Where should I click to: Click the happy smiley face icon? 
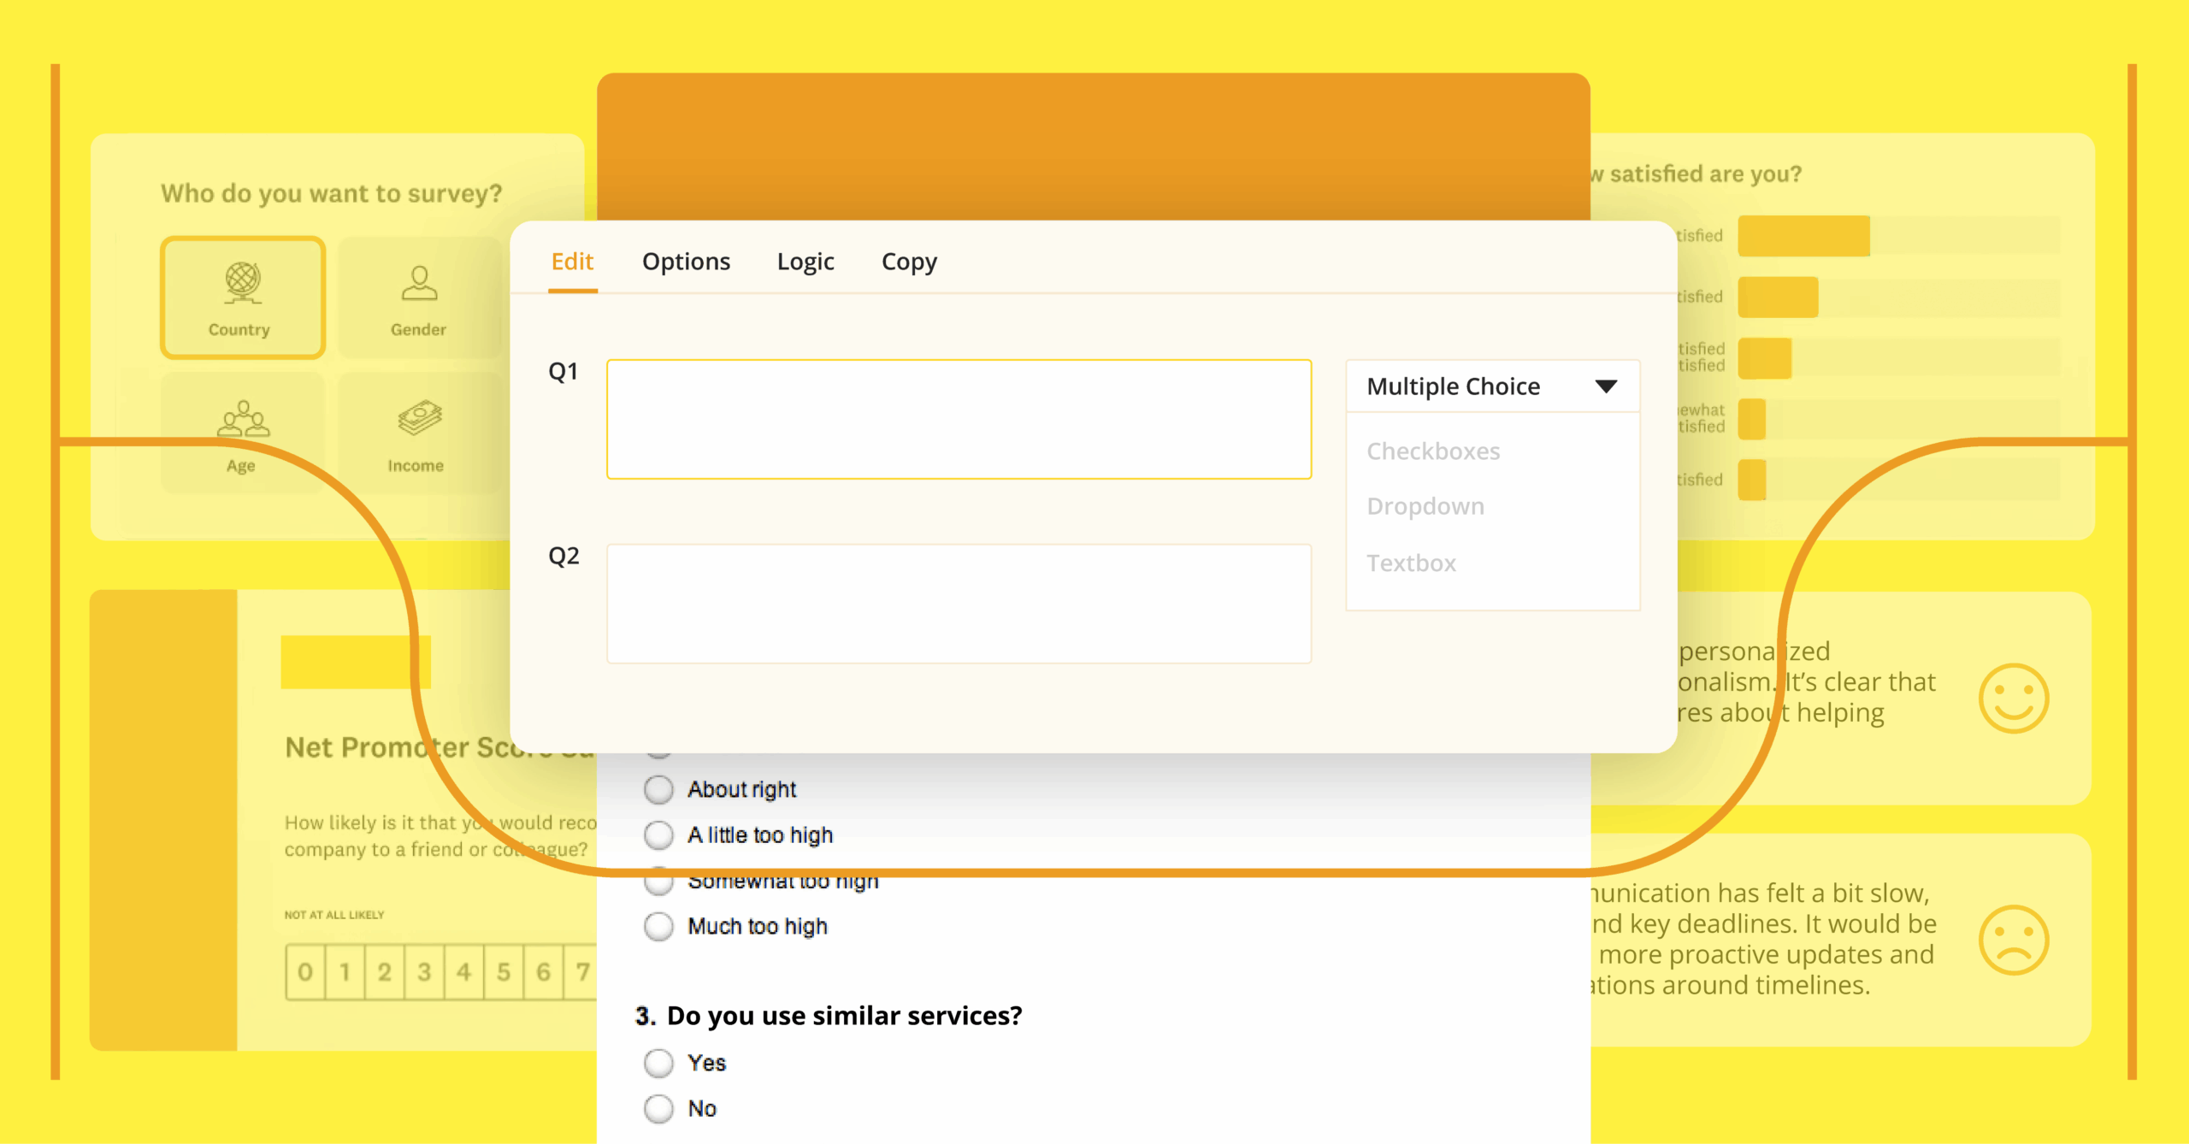(2013, 699)
